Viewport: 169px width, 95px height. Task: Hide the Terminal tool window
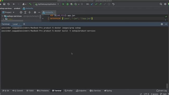(x=166, y=24)
